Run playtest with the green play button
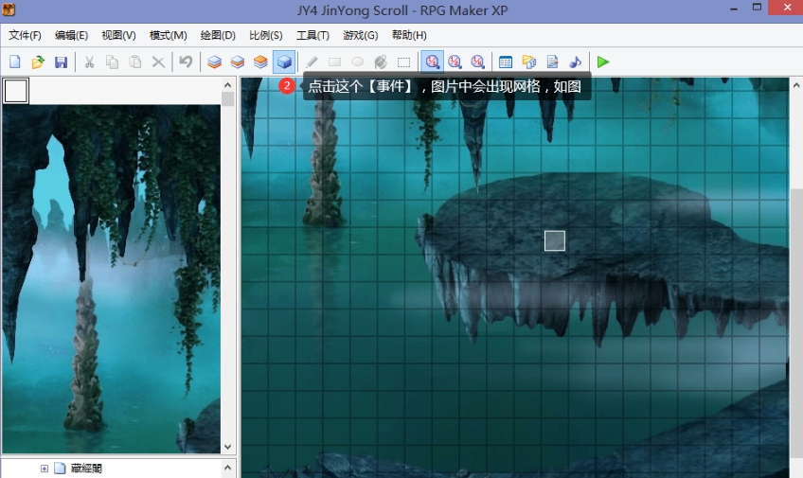 coord(603,62)
